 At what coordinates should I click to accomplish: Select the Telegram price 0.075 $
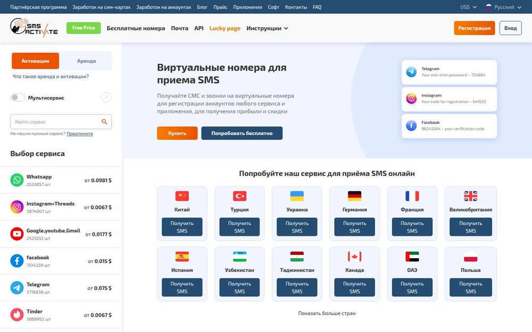[x=99, y=288]
